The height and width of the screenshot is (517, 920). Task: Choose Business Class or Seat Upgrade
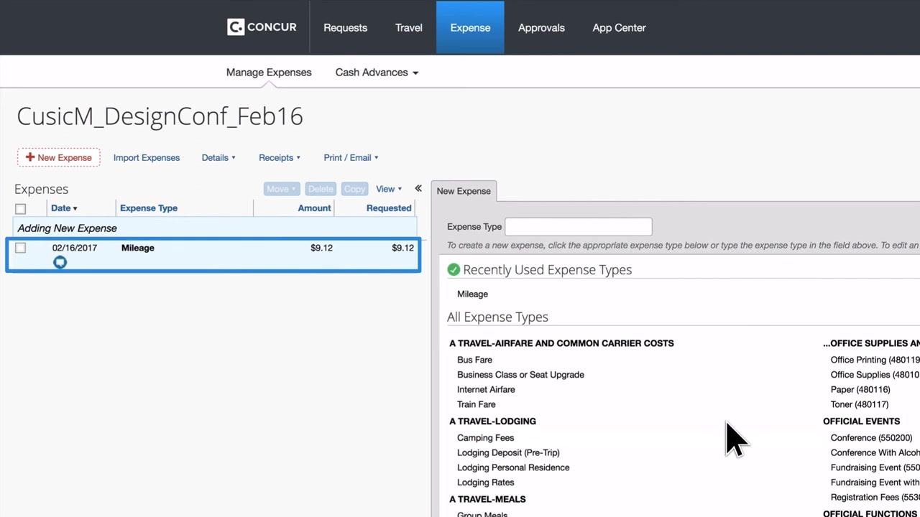click(520, 375)
